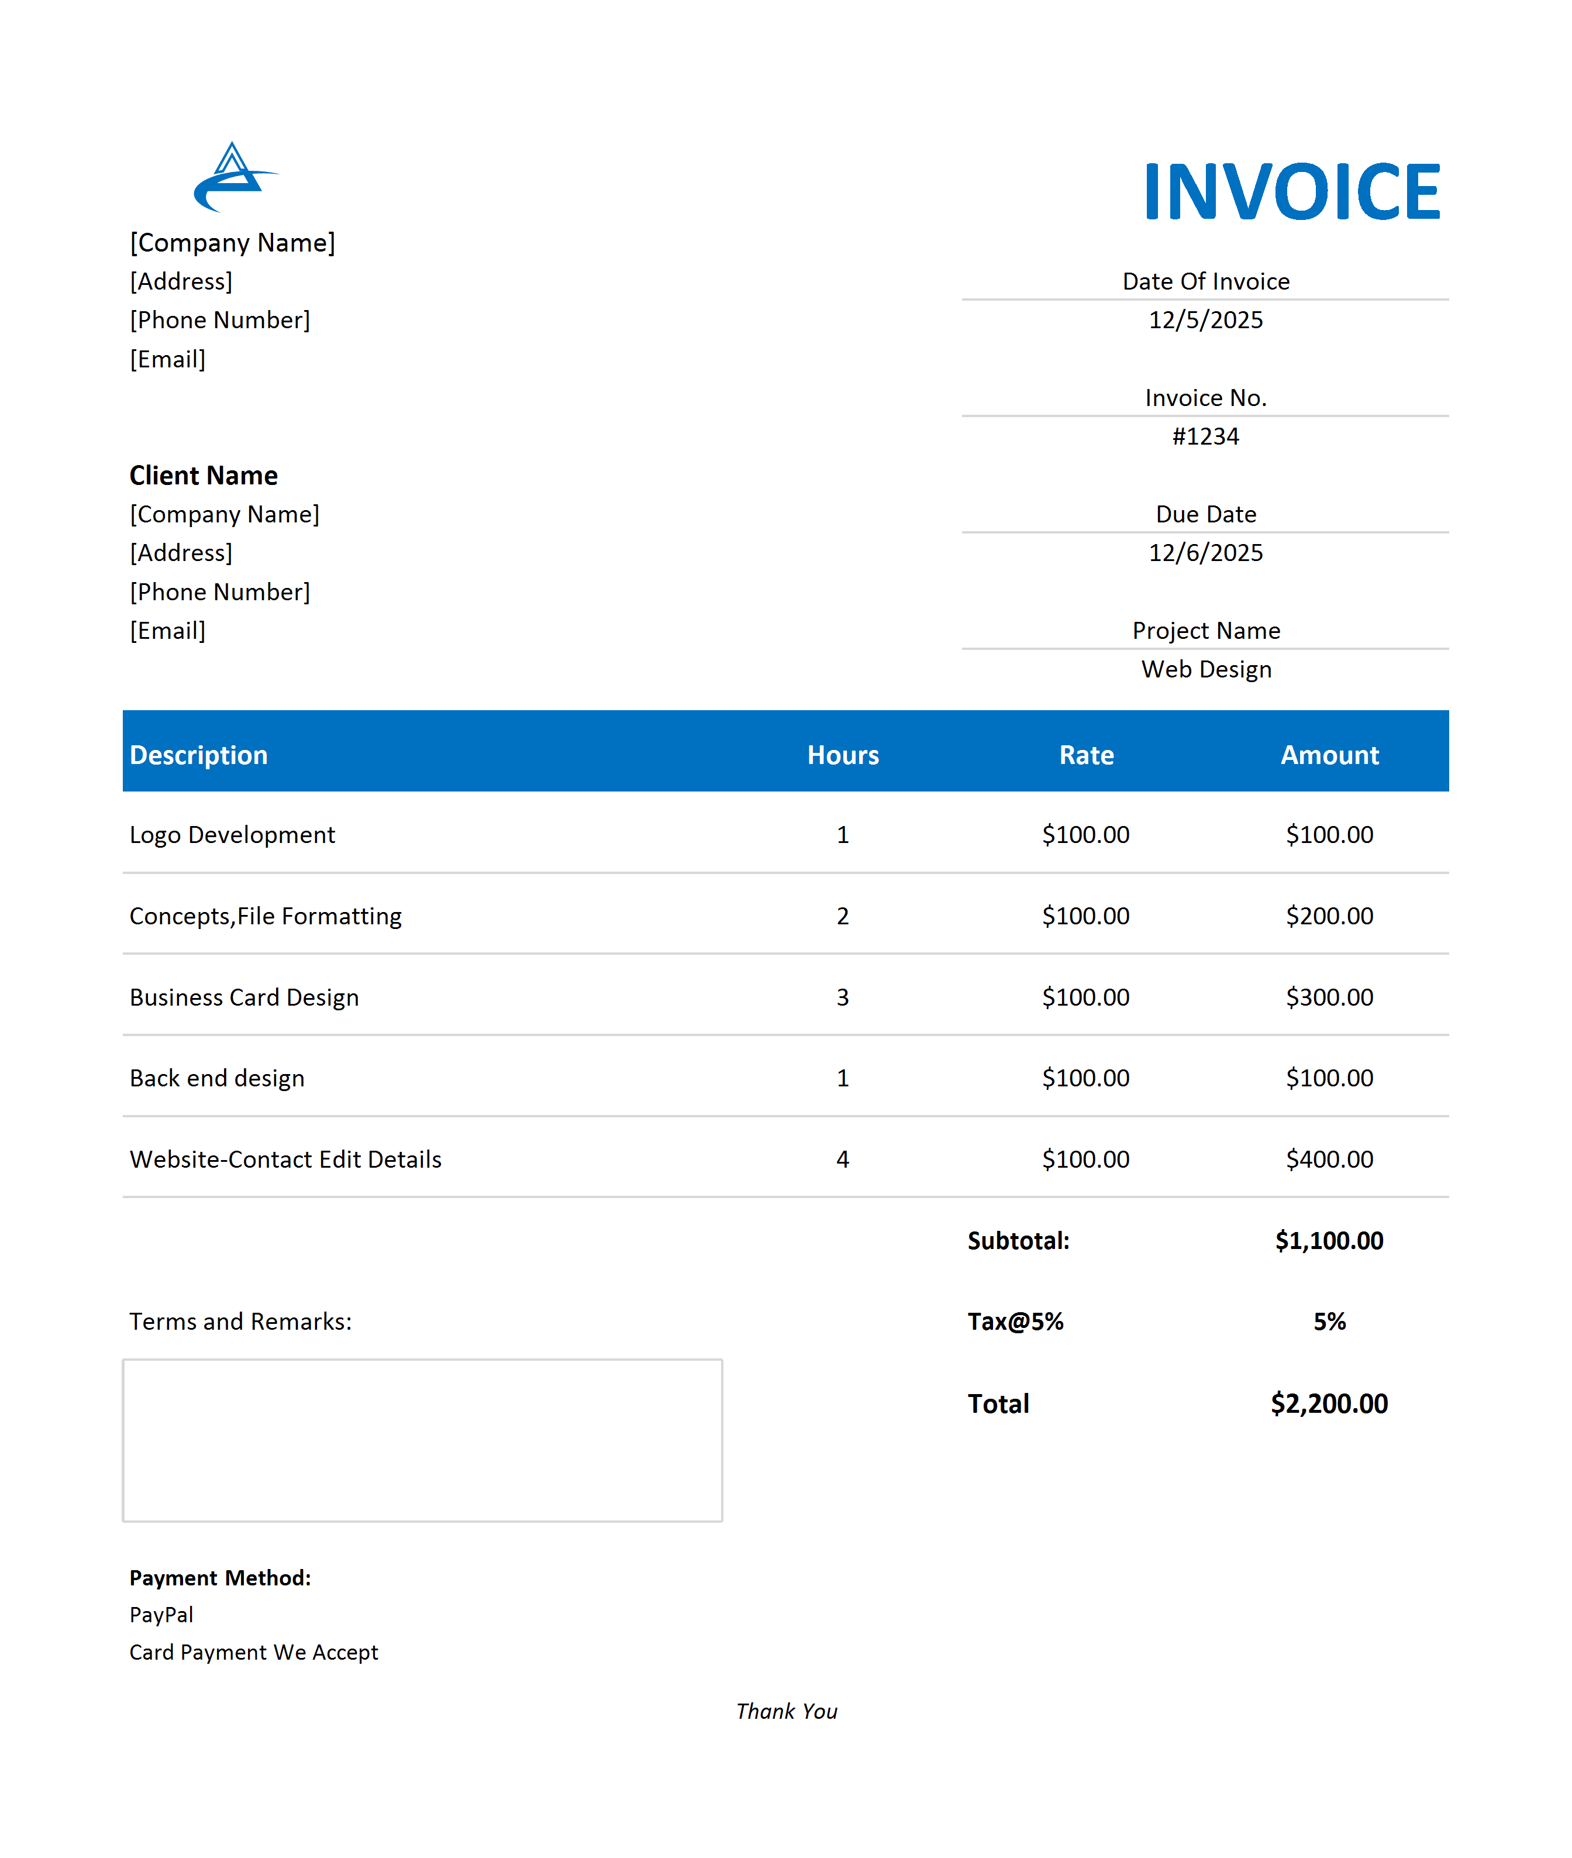Click the Terms and Remarks text box
The image size is (1572, 1858).
422,1440
